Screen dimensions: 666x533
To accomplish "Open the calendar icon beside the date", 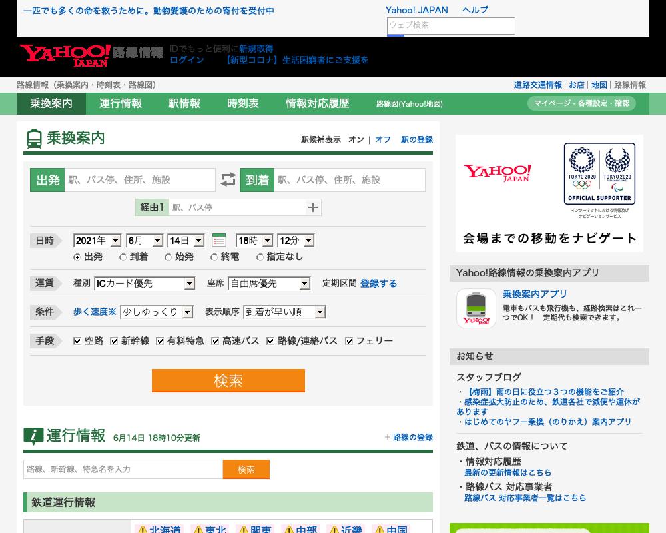I will tap(220, 240).
